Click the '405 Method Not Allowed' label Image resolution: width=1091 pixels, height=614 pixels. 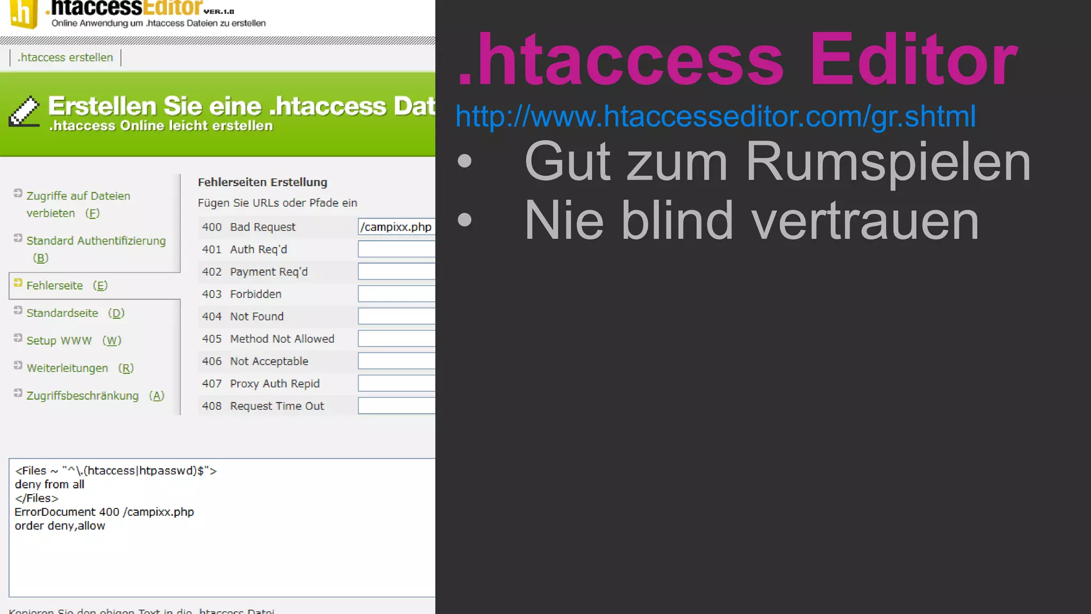click(268, 339)
